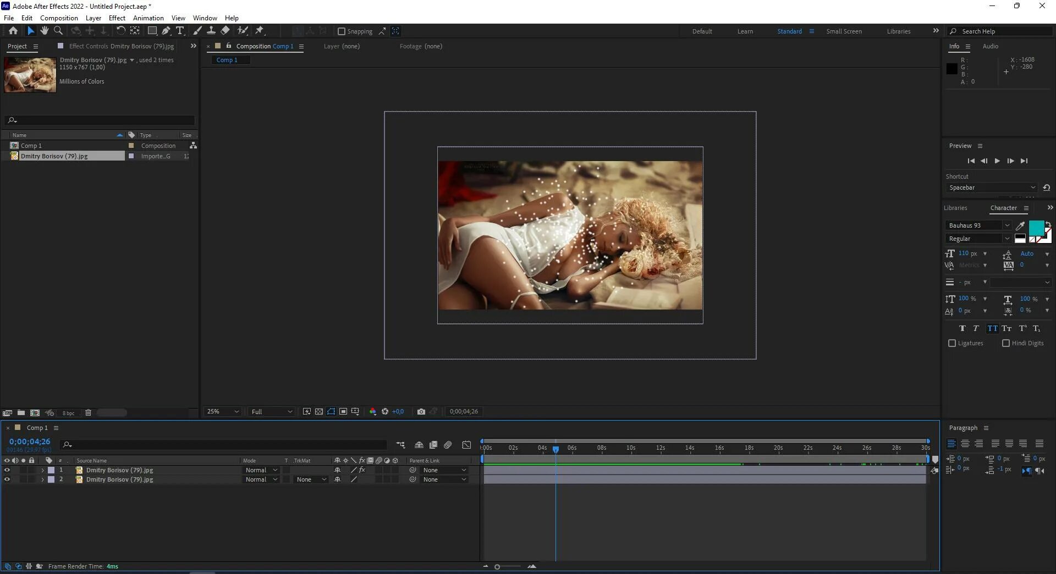Select the Puppet Pin tool
Image resolution: width=1056 pixels, height=574 pixels.
260,31
